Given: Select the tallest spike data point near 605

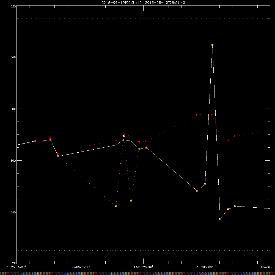Looking at the screenshot, I should 212,45.
